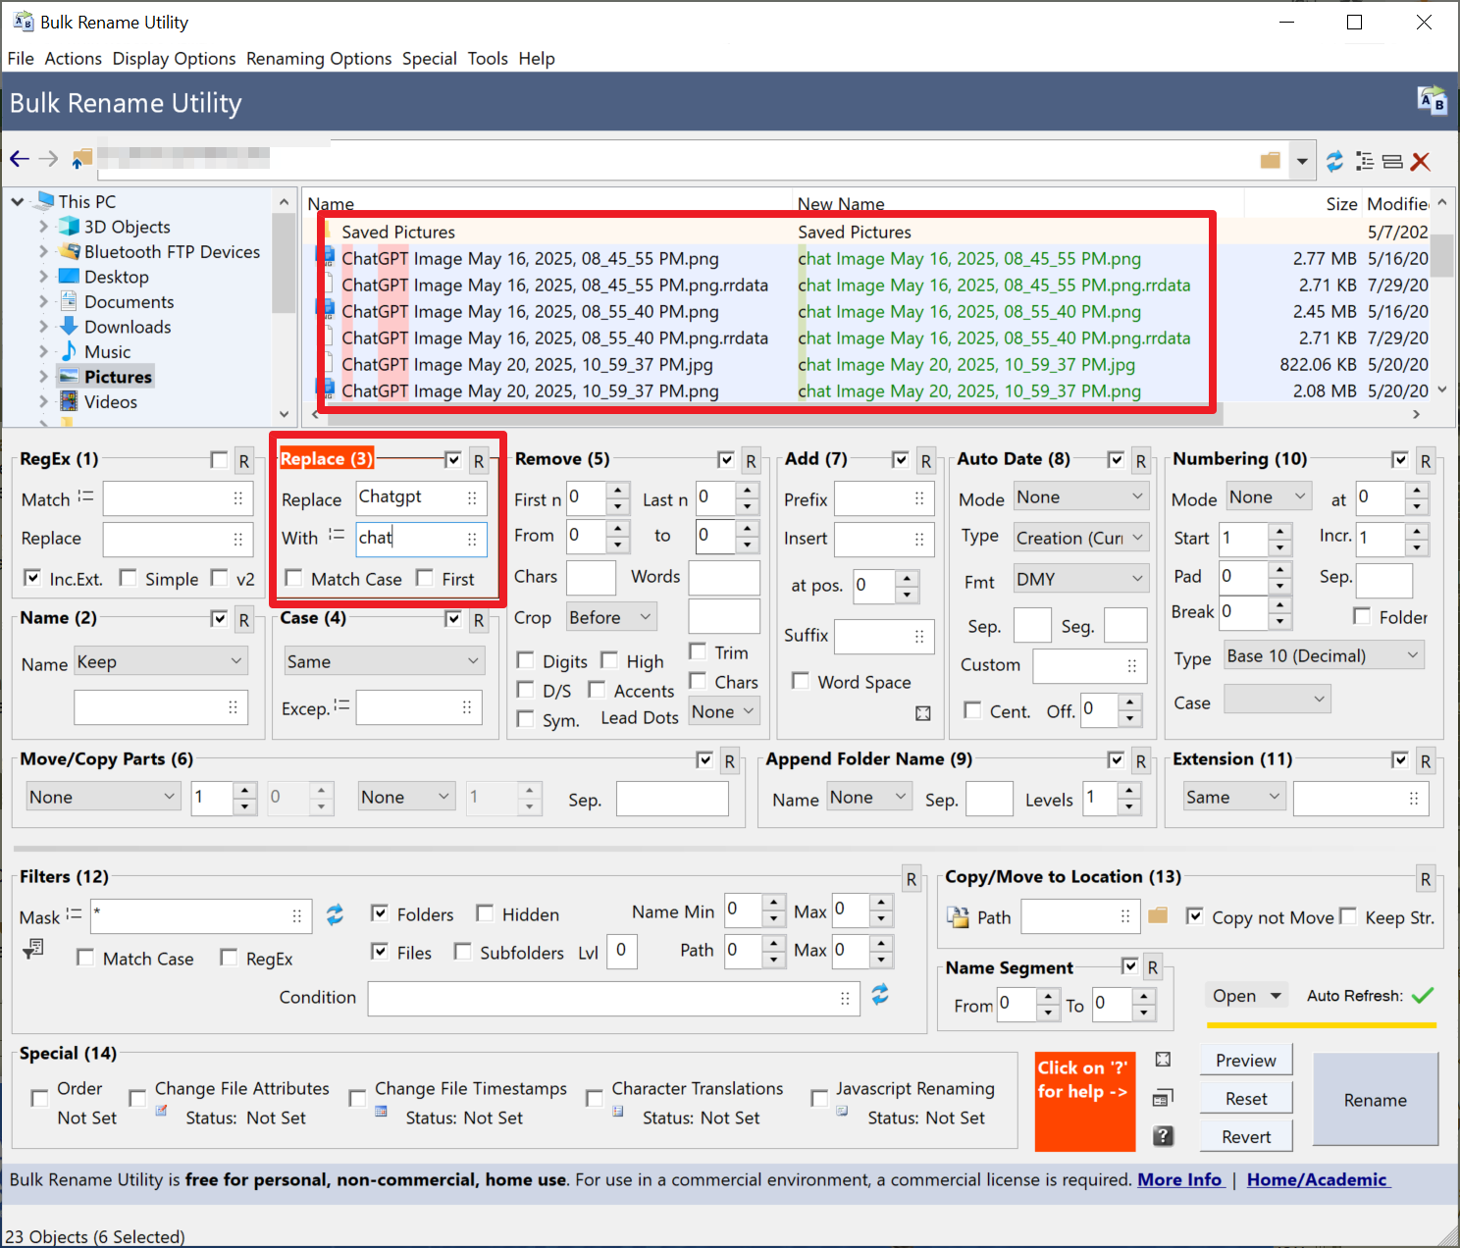Toggle the Match Case checkbox in Replace

tap(293, 578)
